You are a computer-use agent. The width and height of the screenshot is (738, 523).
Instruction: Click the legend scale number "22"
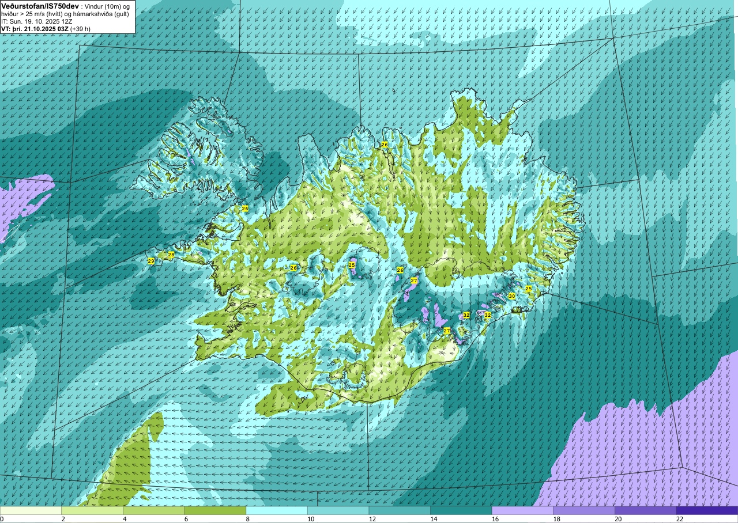[680, 519]
